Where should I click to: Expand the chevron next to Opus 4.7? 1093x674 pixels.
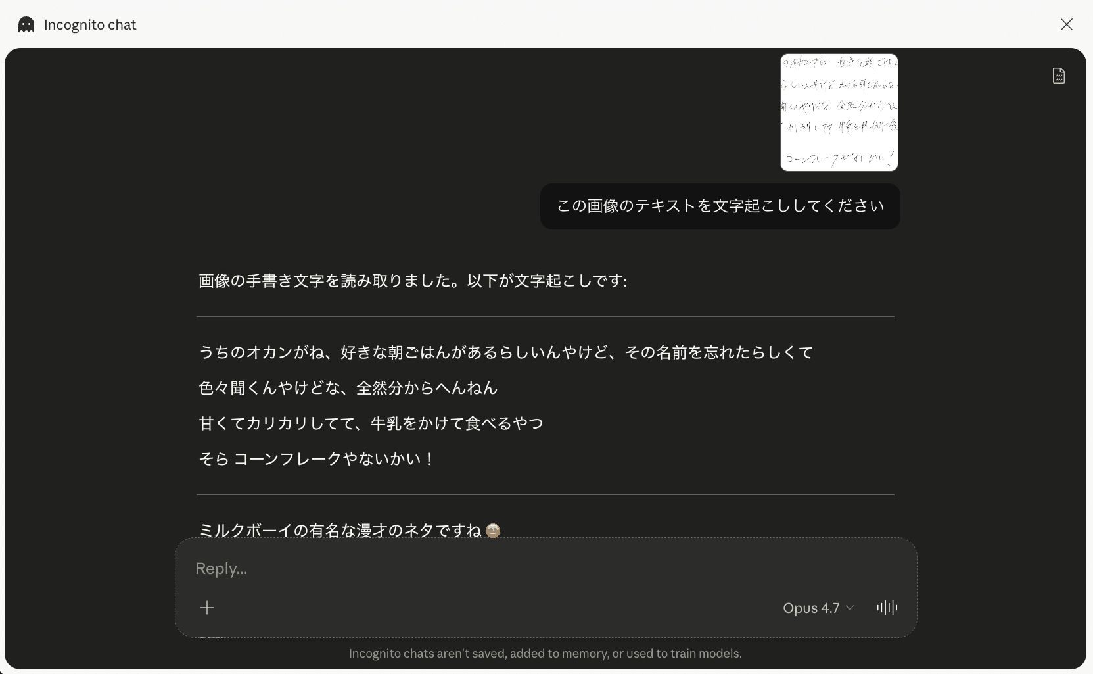pos(850,608)
